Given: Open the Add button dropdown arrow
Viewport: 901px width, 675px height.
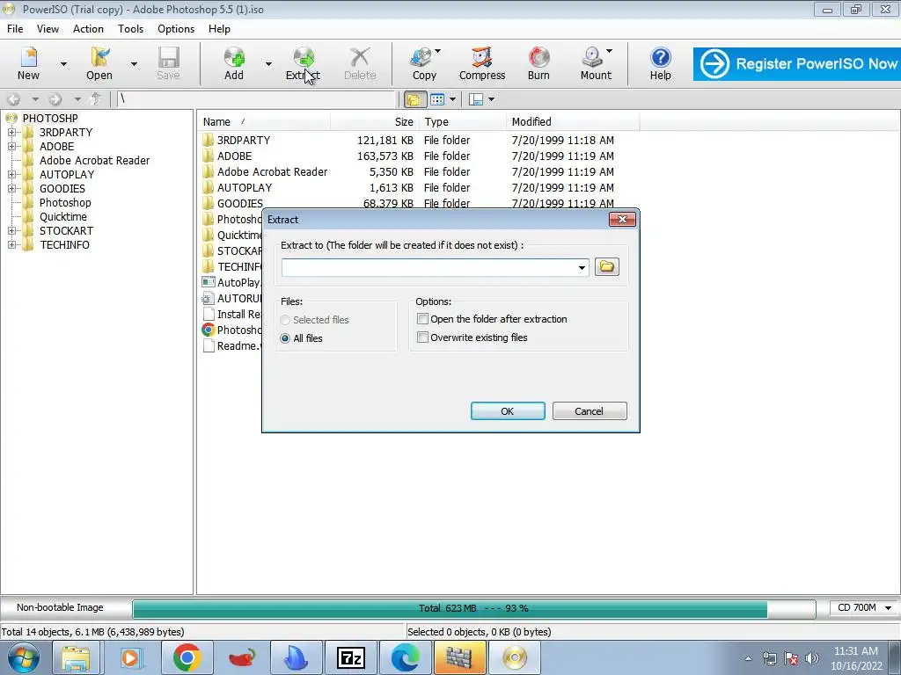Looking at the screenshot, I should pyautogui.click(x=268, y=63).
